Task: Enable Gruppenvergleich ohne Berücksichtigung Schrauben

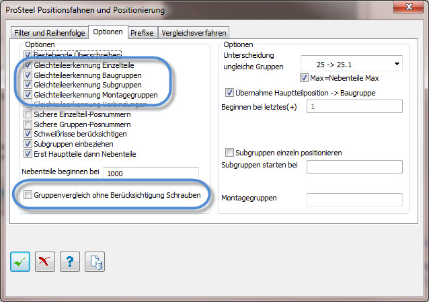Action: coord(28,195)
